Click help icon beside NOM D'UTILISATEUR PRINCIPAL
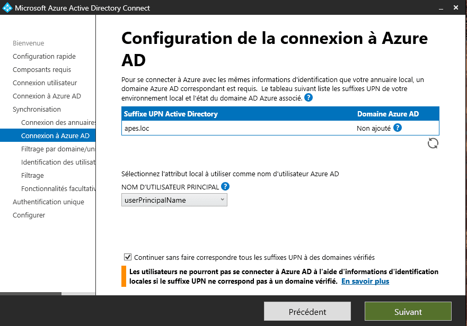Screen dimensions: 467x326 225,186
